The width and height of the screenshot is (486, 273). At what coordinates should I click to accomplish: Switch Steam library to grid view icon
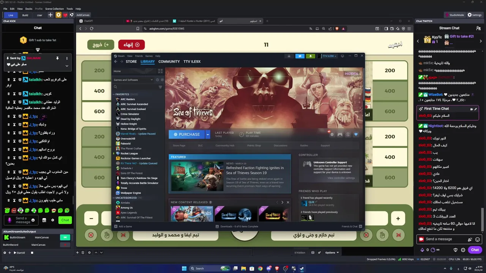point(160,71)
